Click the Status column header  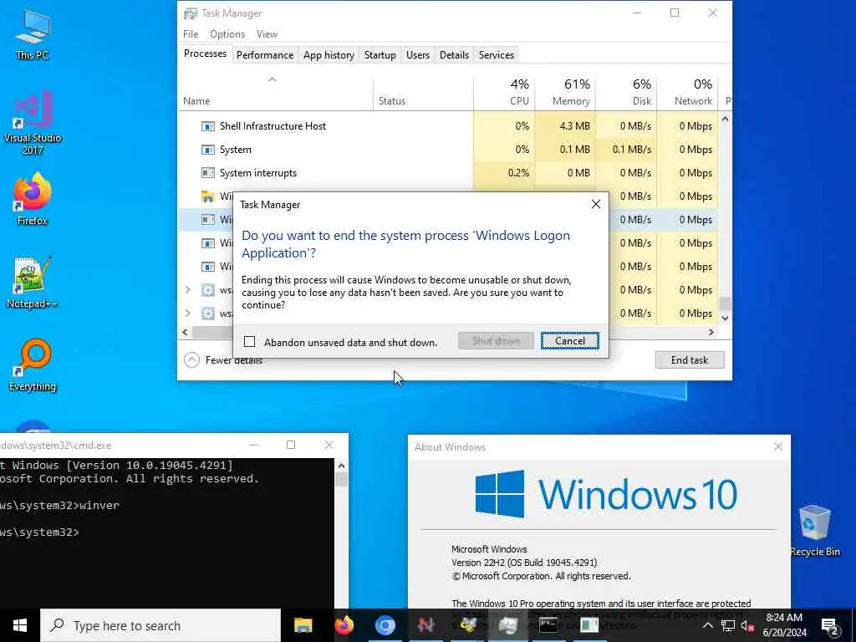[423, 94]
